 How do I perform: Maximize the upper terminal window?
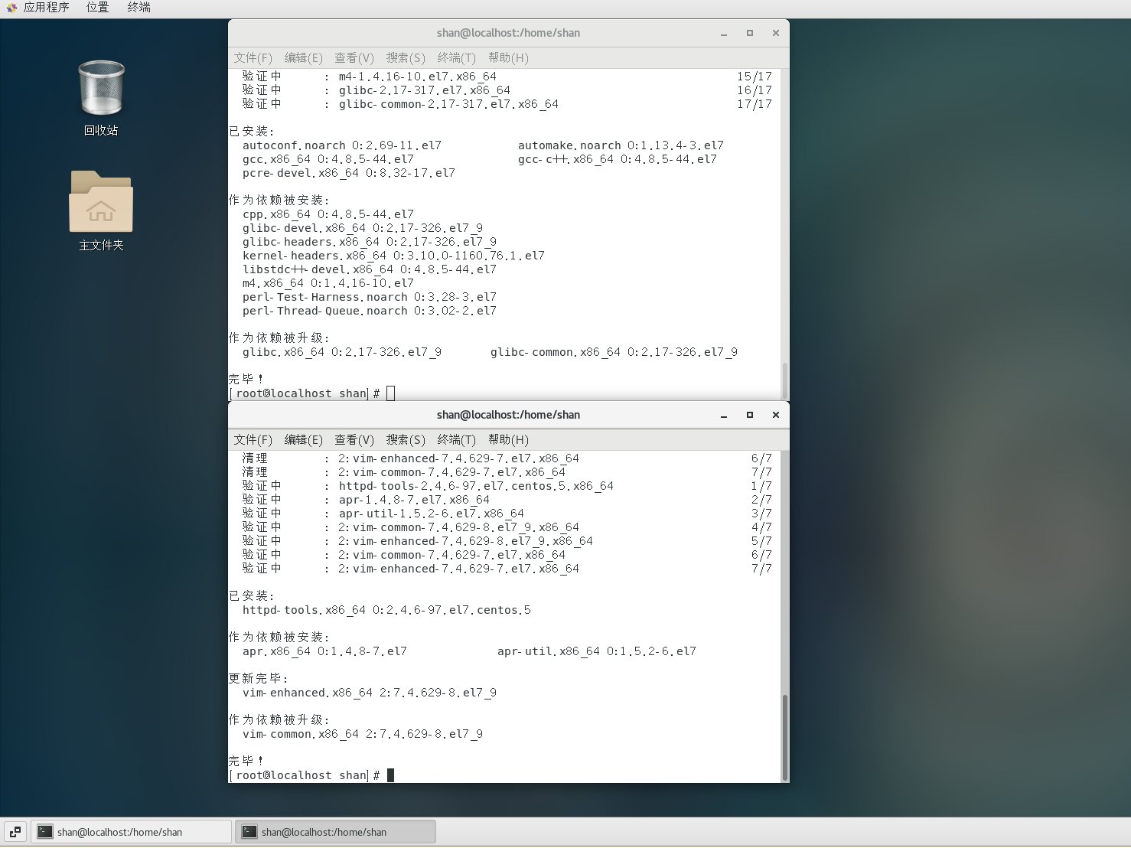pyautogui.click(x=750, y=33)
